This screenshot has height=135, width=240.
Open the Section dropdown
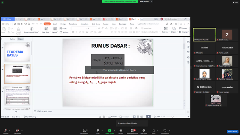point(64,32)
